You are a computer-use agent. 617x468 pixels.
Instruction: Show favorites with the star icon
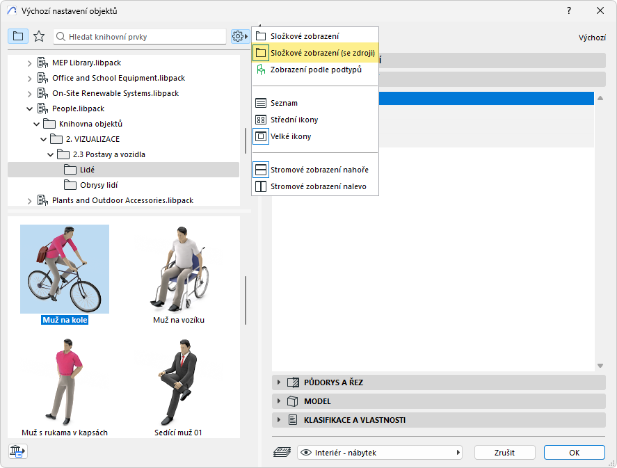tap(39, 36)
